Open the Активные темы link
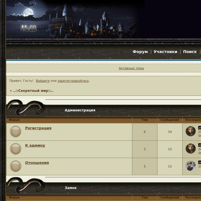This screenshot has width=201, height=201. [131, 68]
